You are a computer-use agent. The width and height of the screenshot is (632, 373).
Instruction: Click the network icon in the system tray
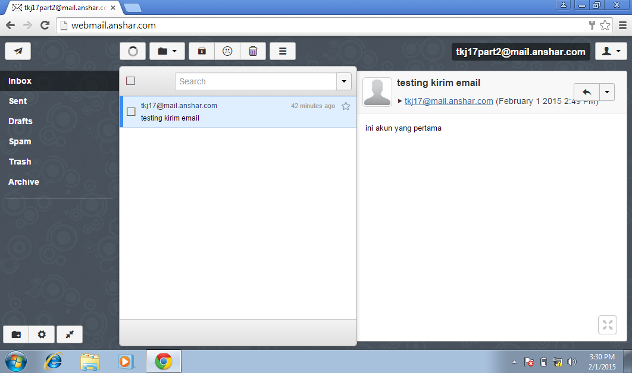pyautogui.click(x=558, y=362)
